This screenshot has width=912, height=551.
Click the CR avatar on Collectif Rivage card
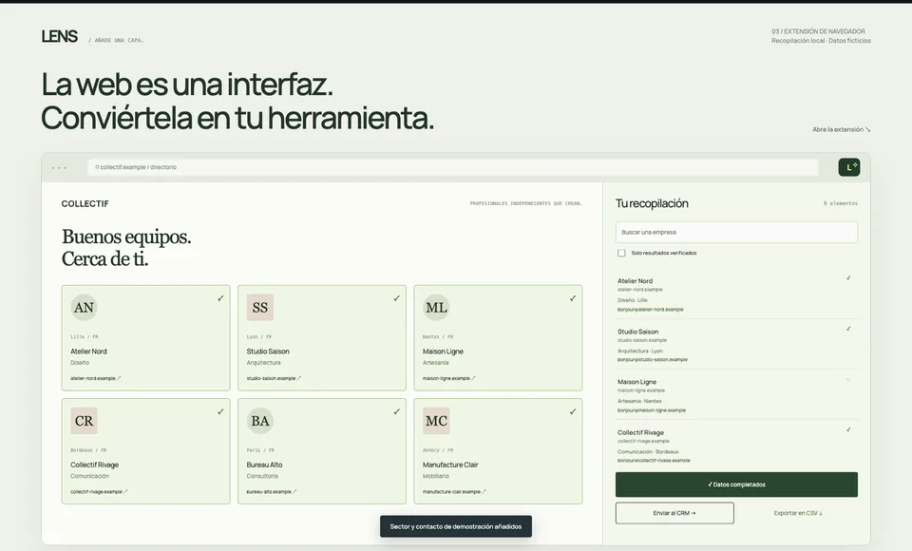(x=84, y=421)
